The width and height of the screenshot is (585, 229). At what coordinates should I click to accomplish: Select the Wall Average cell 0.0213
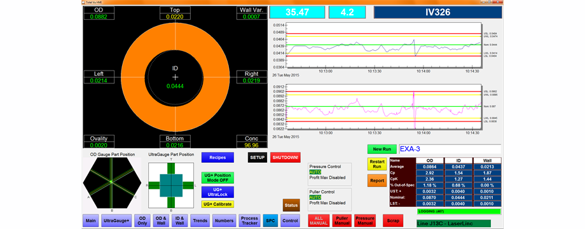coord(487,167)
